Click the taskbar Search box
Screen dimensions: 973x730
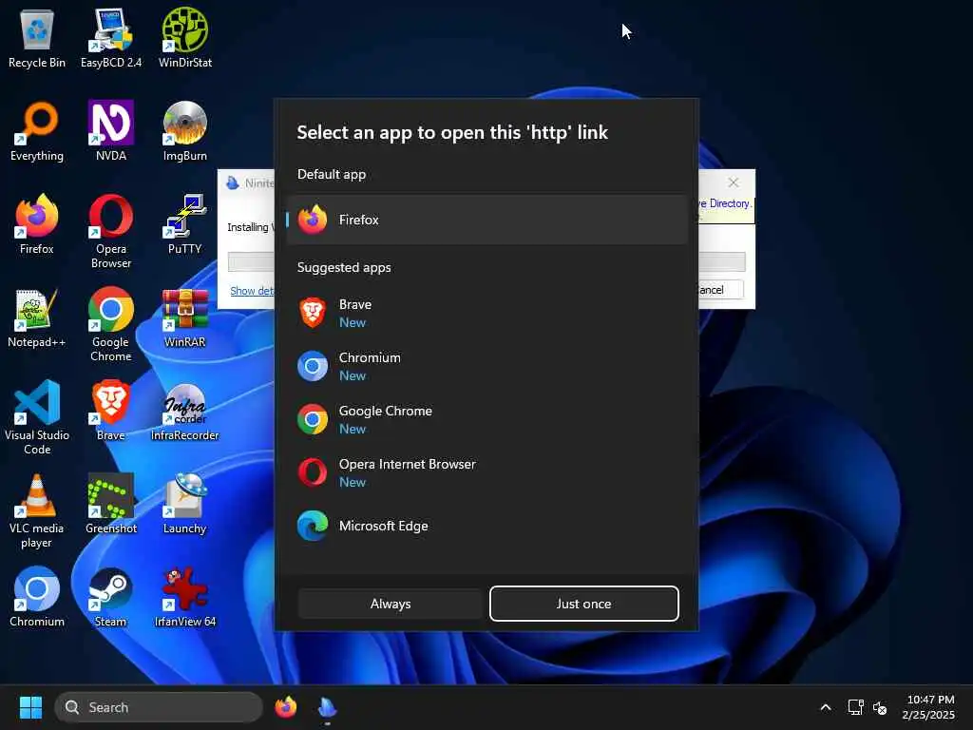pos(159,707)
